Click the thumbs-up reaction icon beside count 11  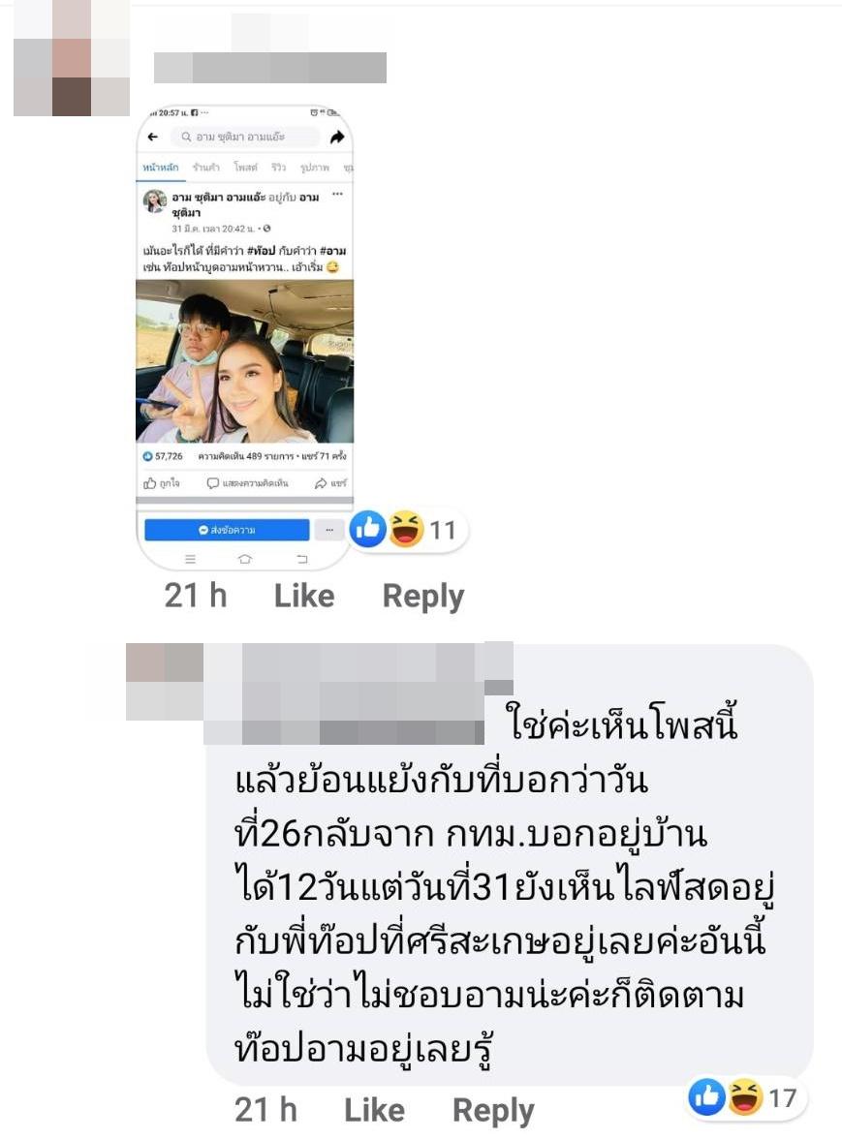[x=368, y=529]
